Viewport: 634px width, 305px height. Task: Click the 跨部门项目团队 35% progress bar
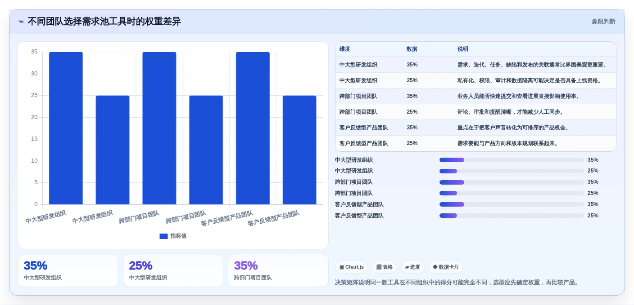(x=512, y=182)
